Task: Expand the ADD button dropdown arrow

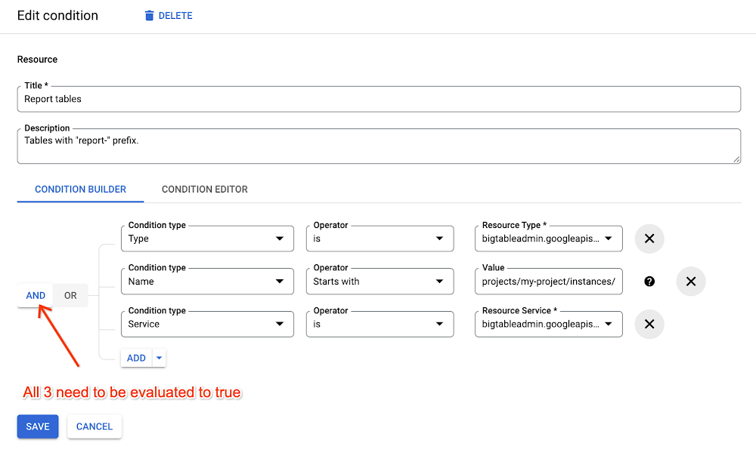Action: tap(159, 358)
